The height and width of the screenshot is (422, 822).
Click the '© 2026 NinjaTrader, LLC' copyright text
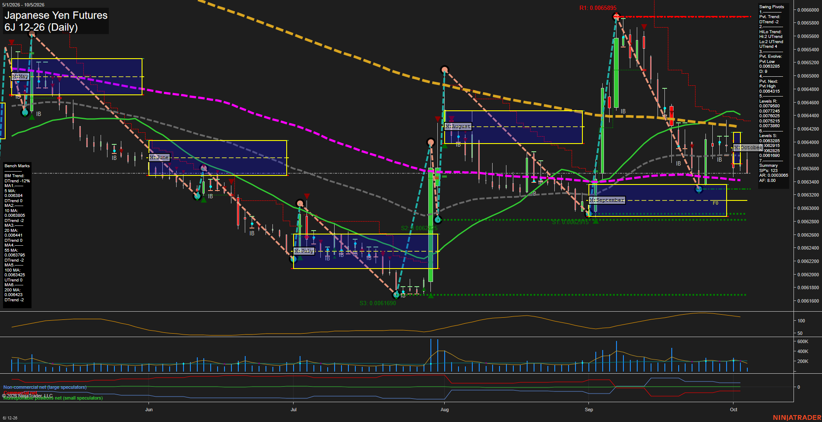(x=28, y=396)
